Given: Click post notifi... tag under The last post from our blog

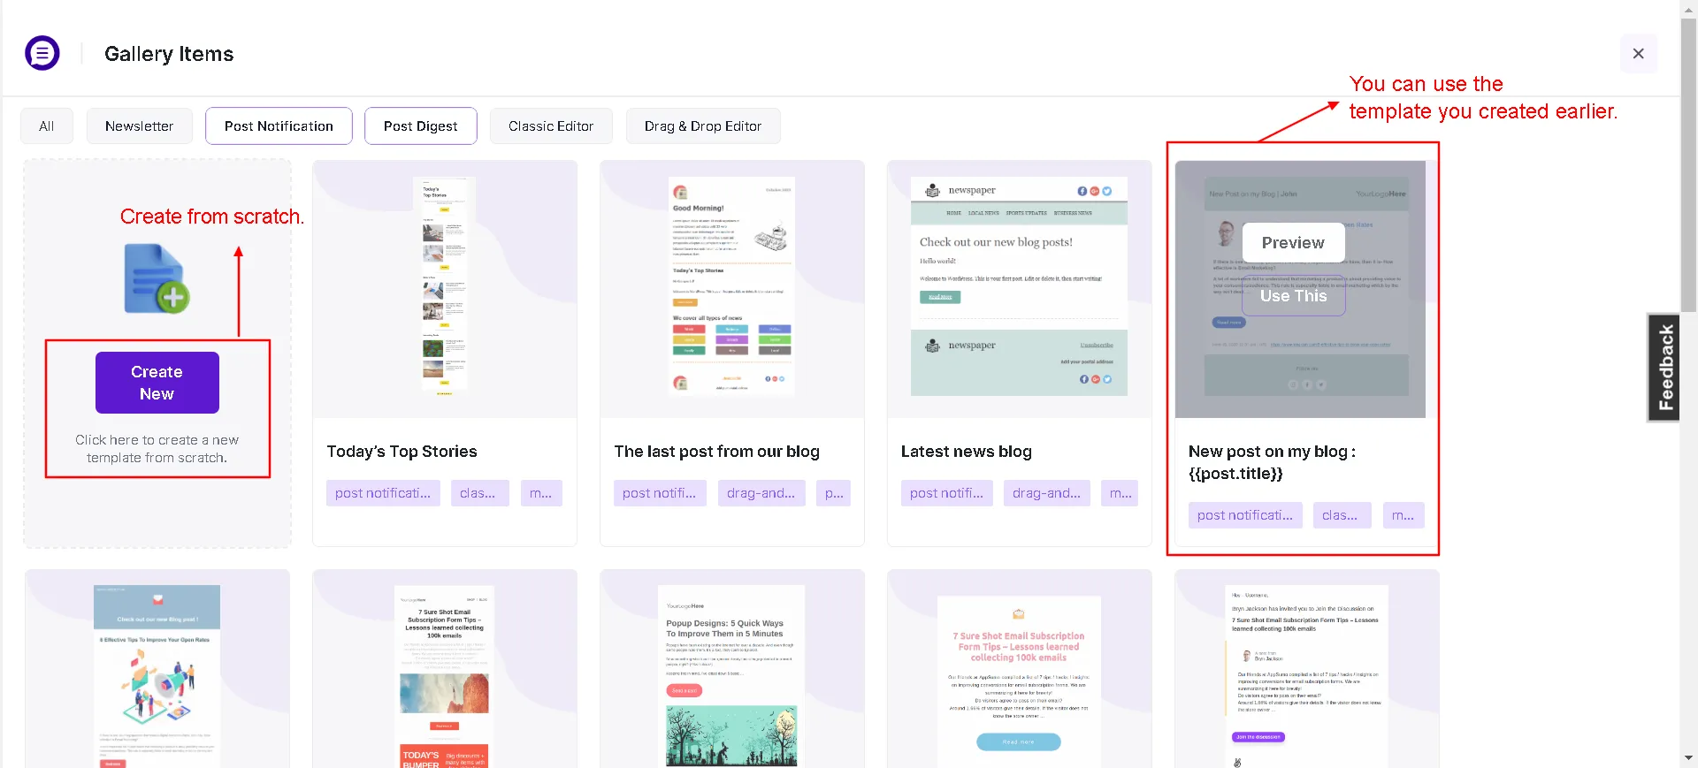Looking at the screenshot, I should click(660, 493).
